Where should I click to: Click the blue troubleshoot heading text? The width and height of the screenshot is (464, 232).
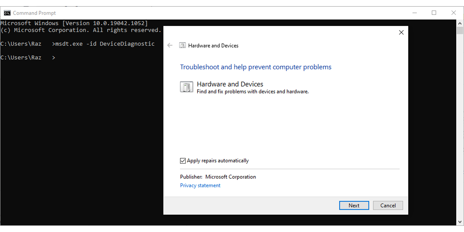pyautogui.click(x=256, y=67)
